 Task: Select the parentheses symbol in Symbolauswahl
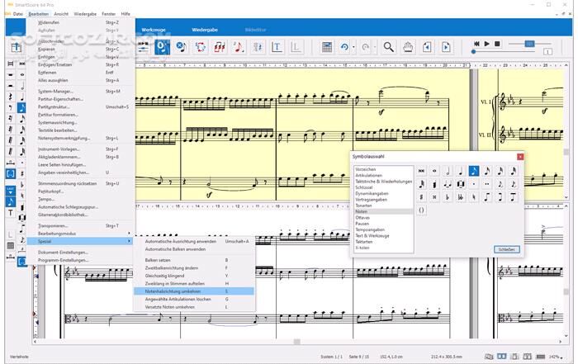pyautogui.click(x=421, y=210)
